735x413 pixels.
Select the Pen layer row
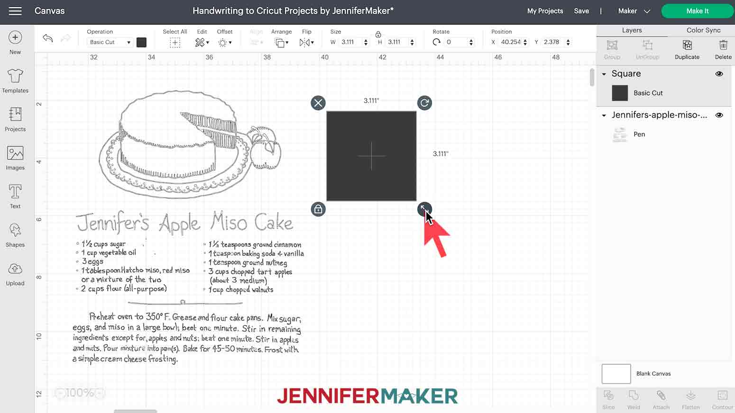pyautogui.click(x=665, y=135)
